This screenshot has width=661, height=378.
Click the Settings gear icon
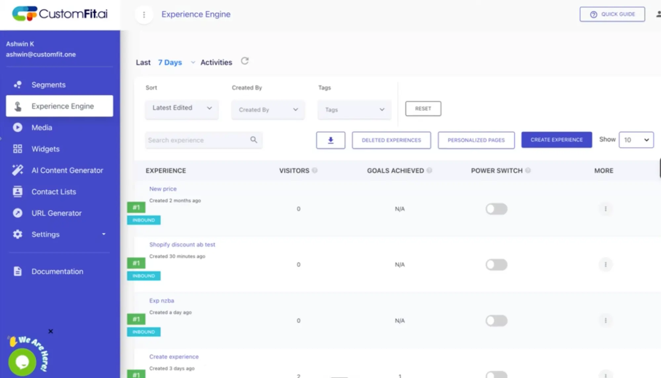[18, 234]
